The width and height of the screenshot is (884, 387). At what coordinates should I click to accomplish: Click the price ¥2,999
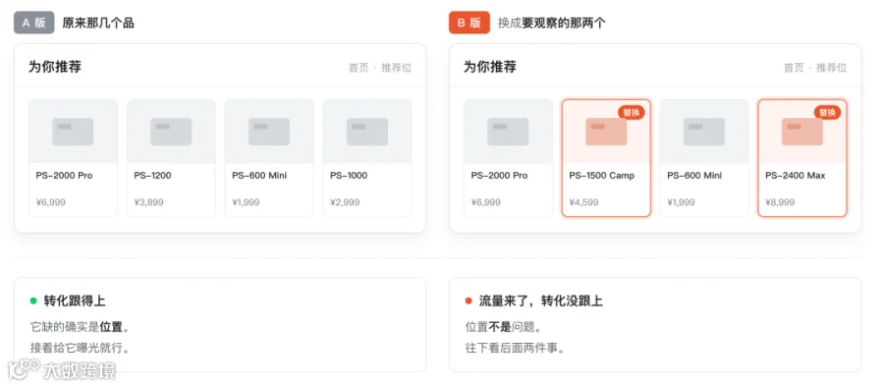[x=345, y=202]
